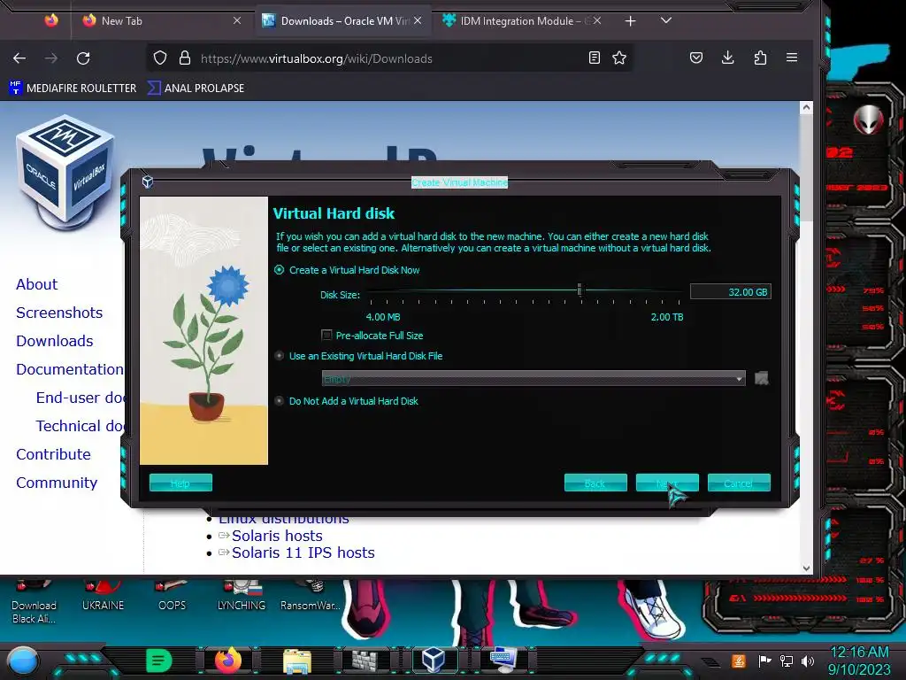Select Use an Existing Virtual Hard Disk File
The image size is (906, 680).
pyautogui.click(x=279, y=356)
